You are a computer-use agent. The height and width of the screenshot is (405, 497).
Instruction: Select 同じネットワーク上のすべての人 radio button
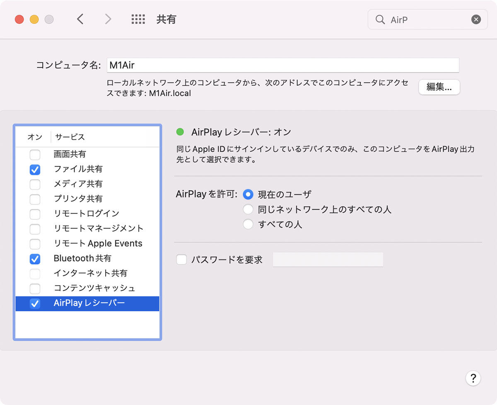point(248,209)
